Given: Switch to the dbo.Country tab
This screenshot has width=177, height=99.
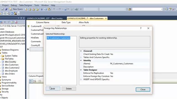Looking at the screenshot, I should (x=45, y=18).
